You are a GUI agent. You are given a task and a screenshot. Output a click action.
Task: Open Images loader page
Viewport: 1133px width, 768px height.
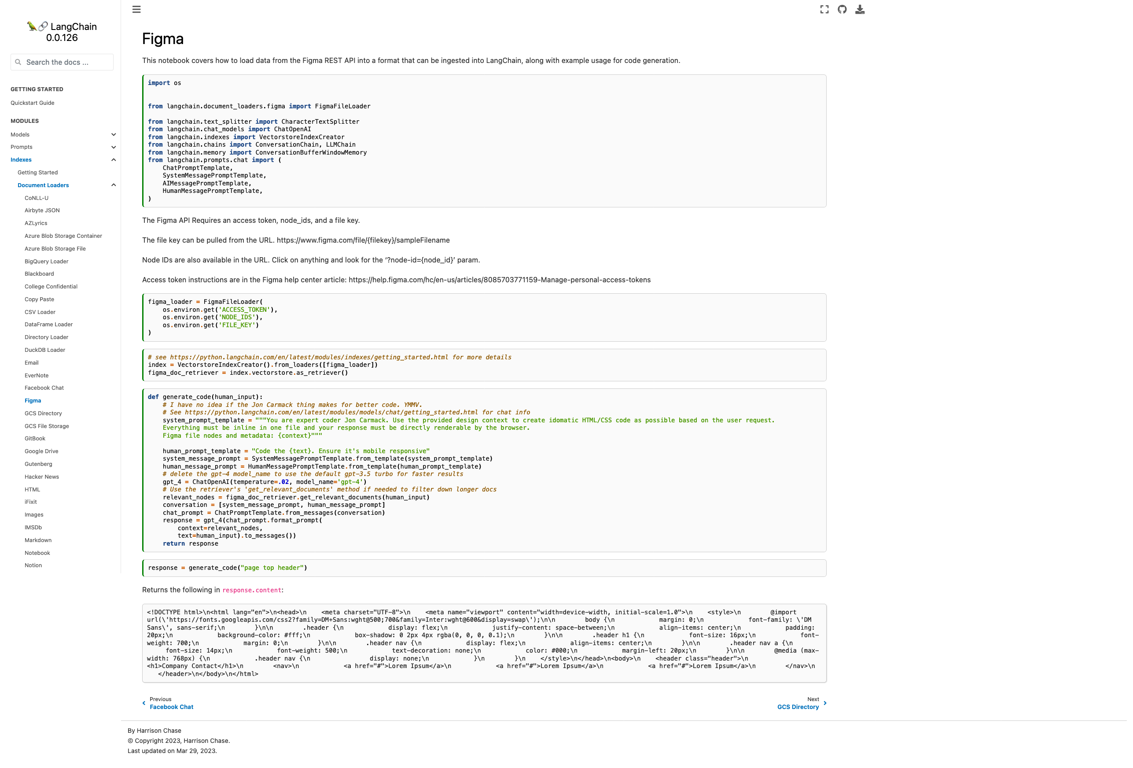coord(34,515)
